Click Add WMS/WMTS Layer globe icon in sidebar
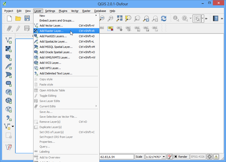 (9, 92)
